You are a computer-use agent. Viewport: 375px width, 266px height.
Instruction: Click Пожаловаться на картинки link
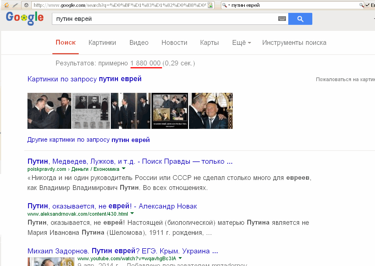point(346,79)
